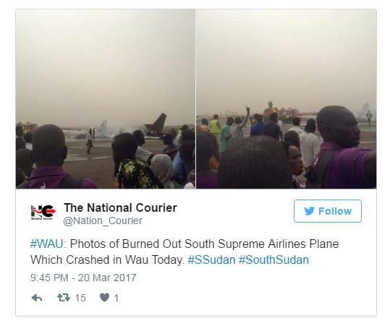Viewport: 390px width, 326px height.
Task: Follow The National Courier account
Action: tap(328, 211)
